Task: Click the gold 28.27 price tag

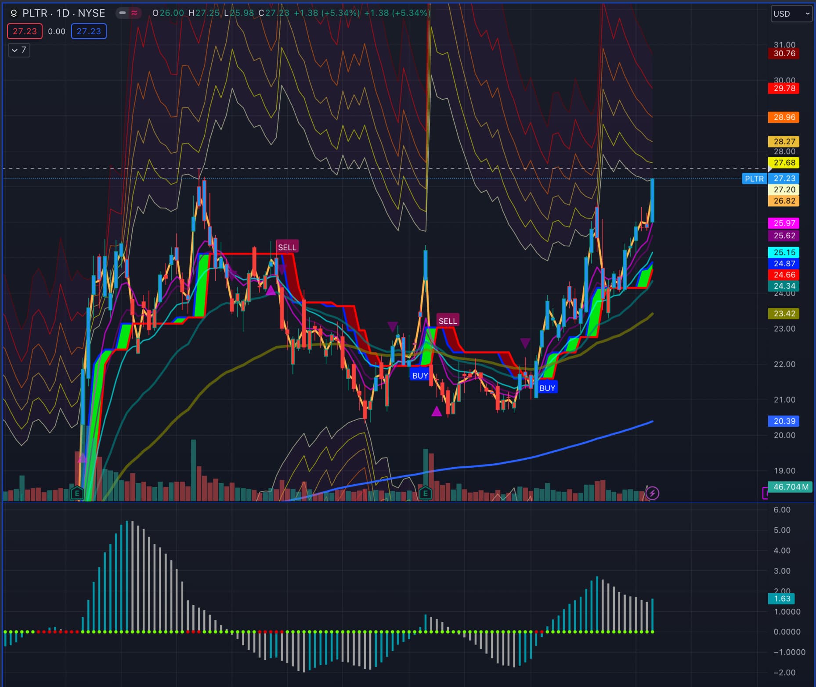Action: 784,141
